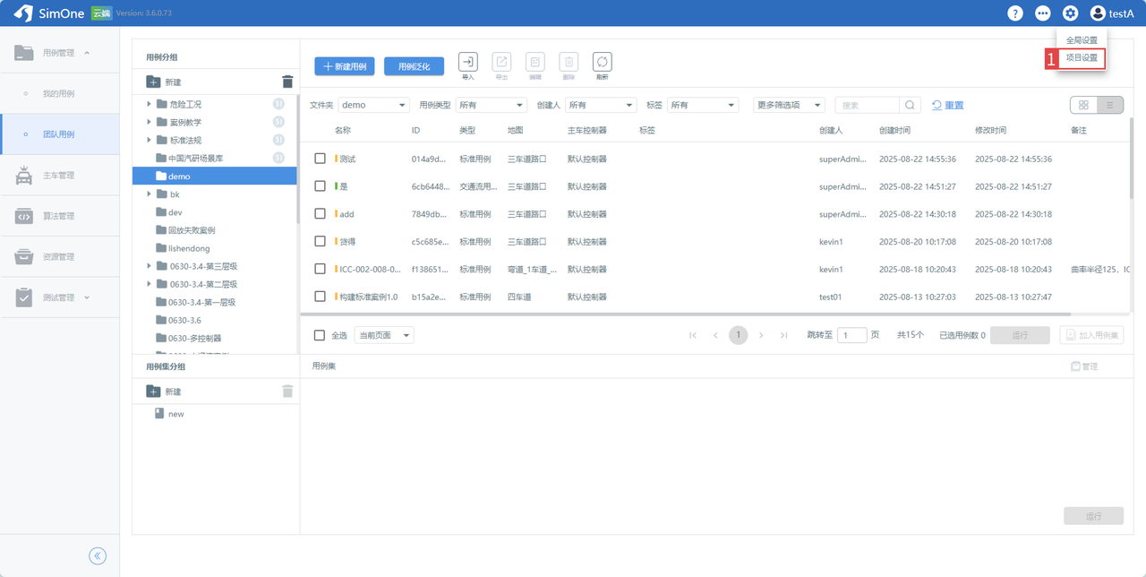Open the 文件夹 demo dropdown
Viewport: 1146px width, 577px height.
(x=373, y=105)
